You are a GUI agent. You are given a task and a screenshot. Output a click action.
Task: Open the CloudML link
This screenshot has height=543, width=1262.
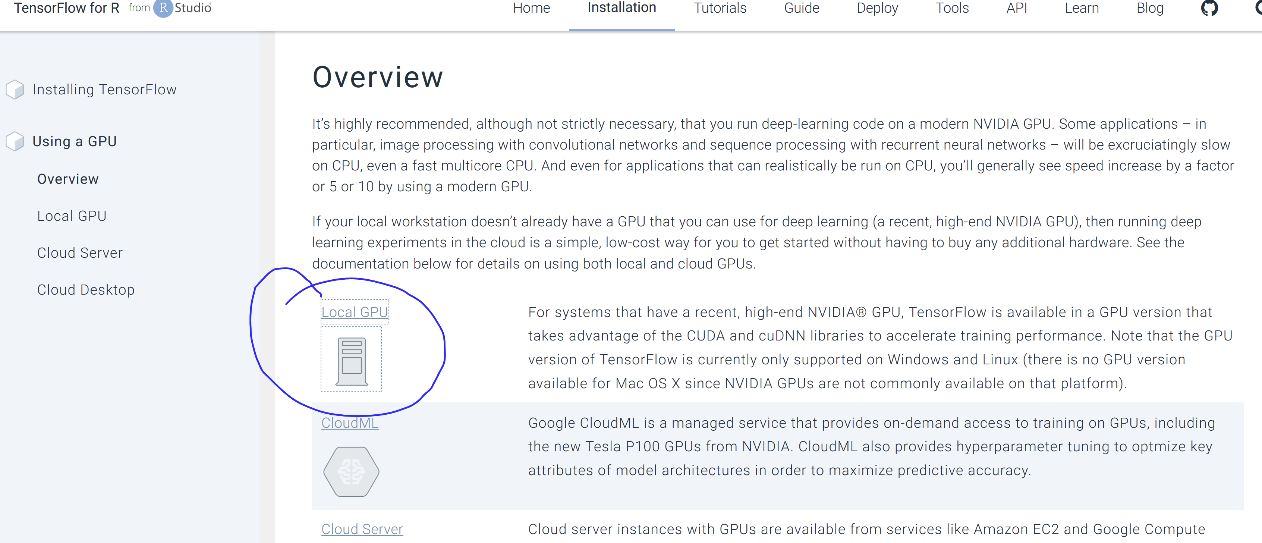pos(350,423)
